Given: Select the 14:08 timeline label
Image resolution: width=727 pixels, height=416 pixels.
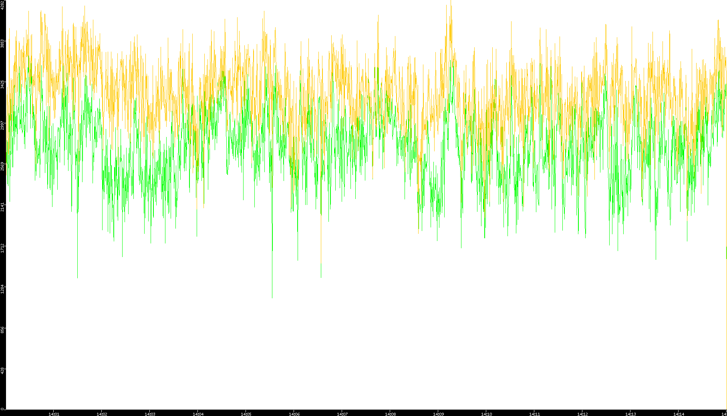Looking at the screenshot, I should (x=390, y=414).
